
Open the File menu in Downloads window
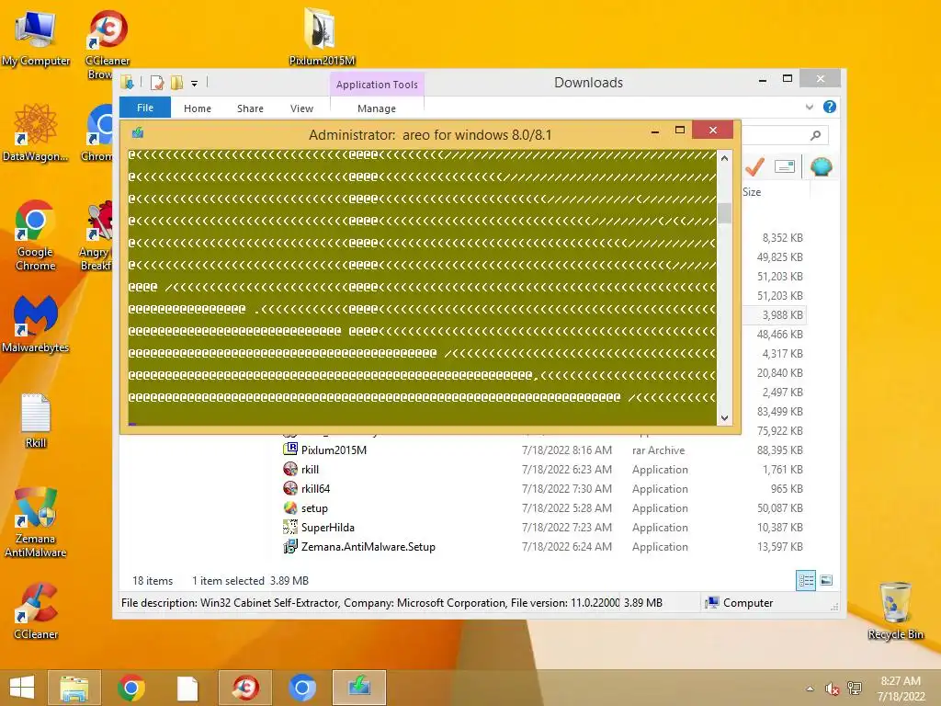(x=145, y=108)
